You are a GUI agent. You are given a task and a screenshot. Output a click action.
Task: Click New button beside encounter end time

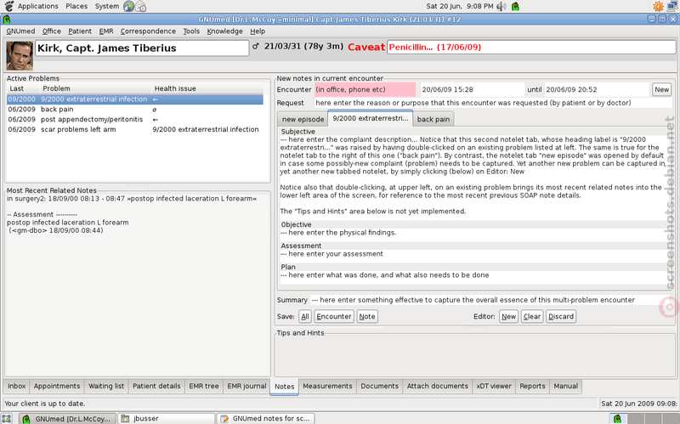(660, 89)
